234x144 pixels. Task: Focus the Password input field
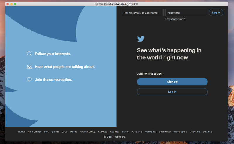click(186, 13)
